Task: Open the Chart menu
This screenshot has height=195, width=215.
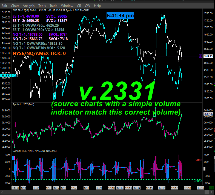Action: pos(15,6)
